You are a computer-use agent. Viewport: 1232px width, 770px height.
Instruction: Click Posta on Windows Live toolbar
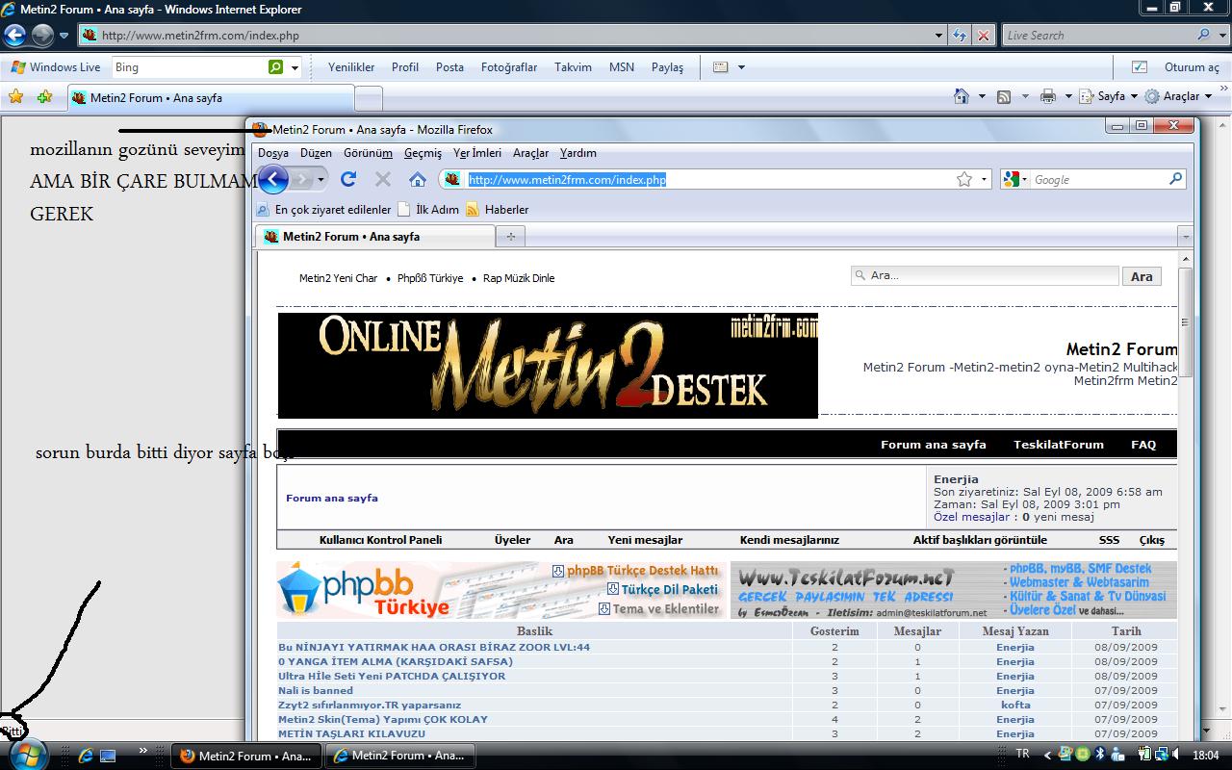449,67
